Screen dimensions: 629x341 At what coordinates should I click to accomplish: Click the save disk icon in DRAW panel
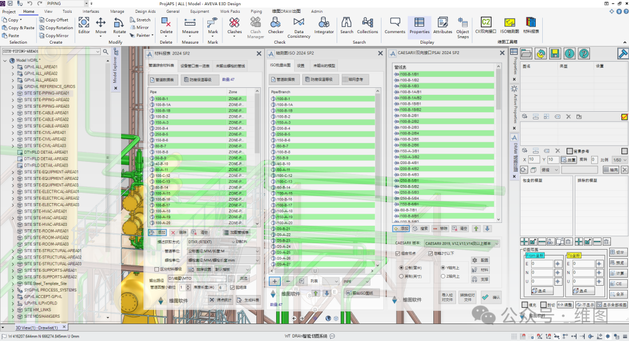click(555, 54)
